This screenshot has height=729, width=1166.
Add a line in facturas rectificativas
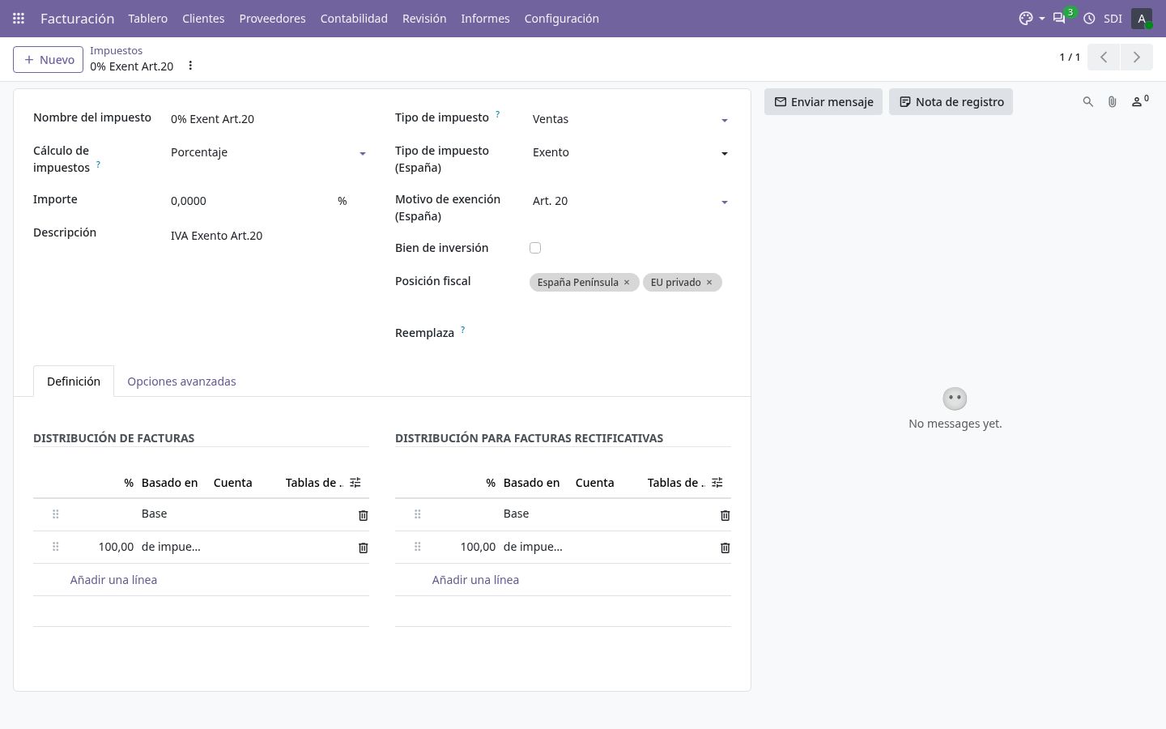point(475,580)
